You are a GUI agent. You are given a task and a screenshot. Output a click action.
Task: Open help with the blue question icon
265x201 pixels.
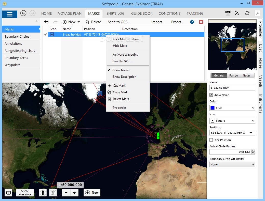(192, 22)
